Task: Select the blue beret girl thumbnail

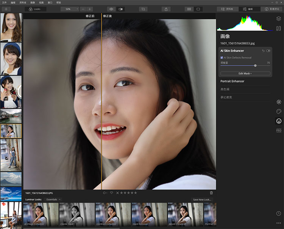Action: (x=11, y=59)
